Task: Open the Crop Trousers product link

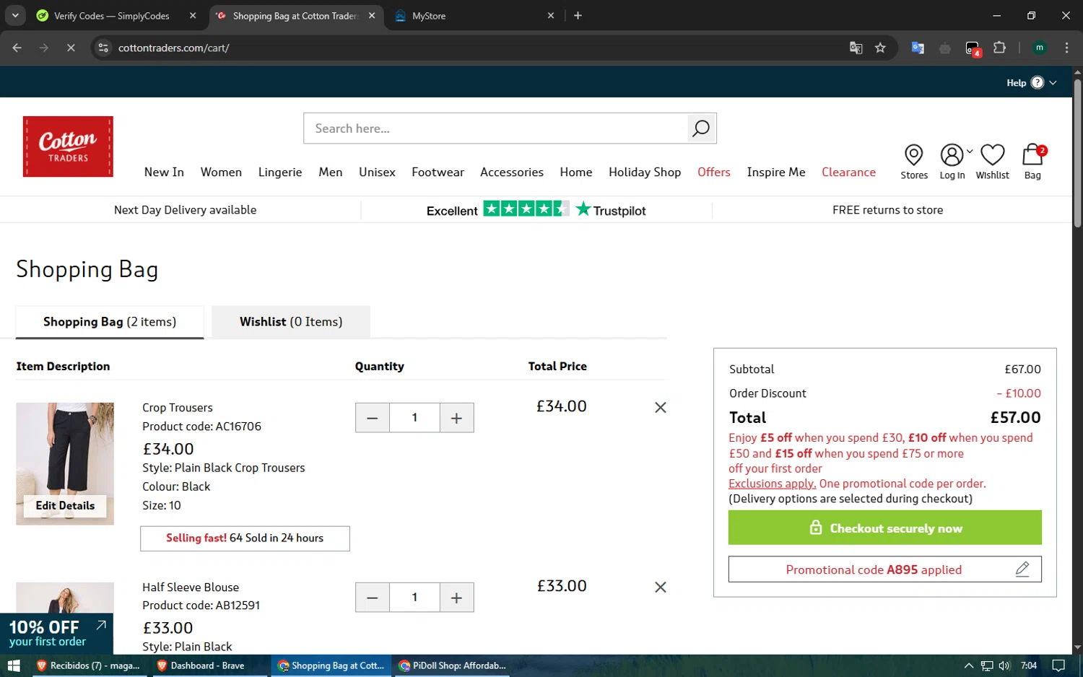Action: (x=178, y=408)
